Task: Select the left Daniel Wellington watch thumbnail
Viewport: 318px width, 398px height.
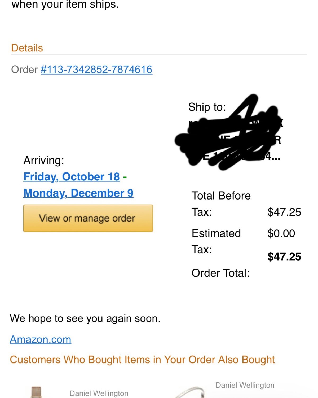Action: 36,392
